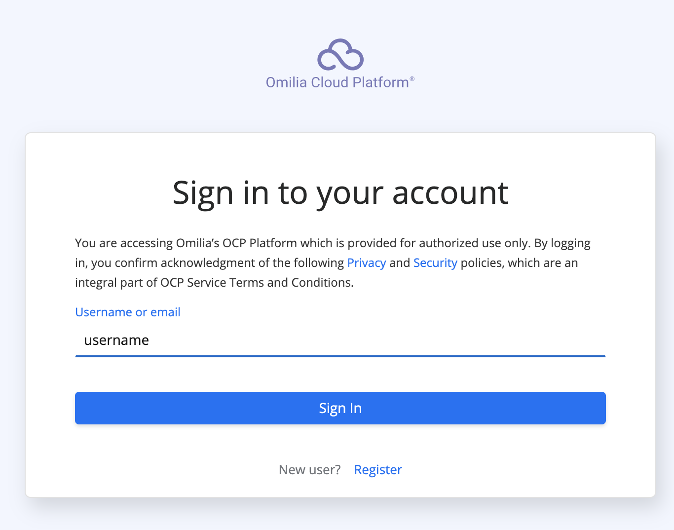Click the word "Cloud" in the logo title
This screenshot has height=530, width=674.
330,82
